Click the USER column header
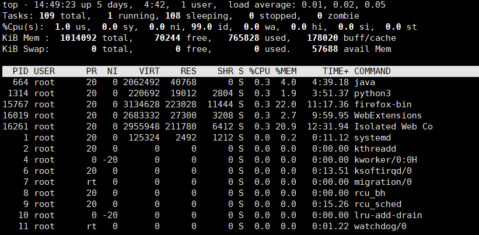The width and height of the screenshot is (479, 235). [x=44, y=71]
